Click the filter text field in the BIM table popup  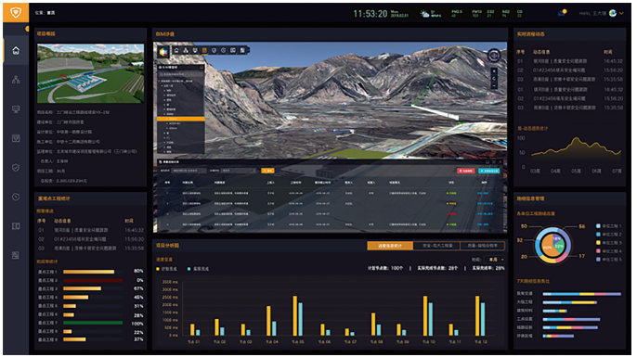coord(188,171)
